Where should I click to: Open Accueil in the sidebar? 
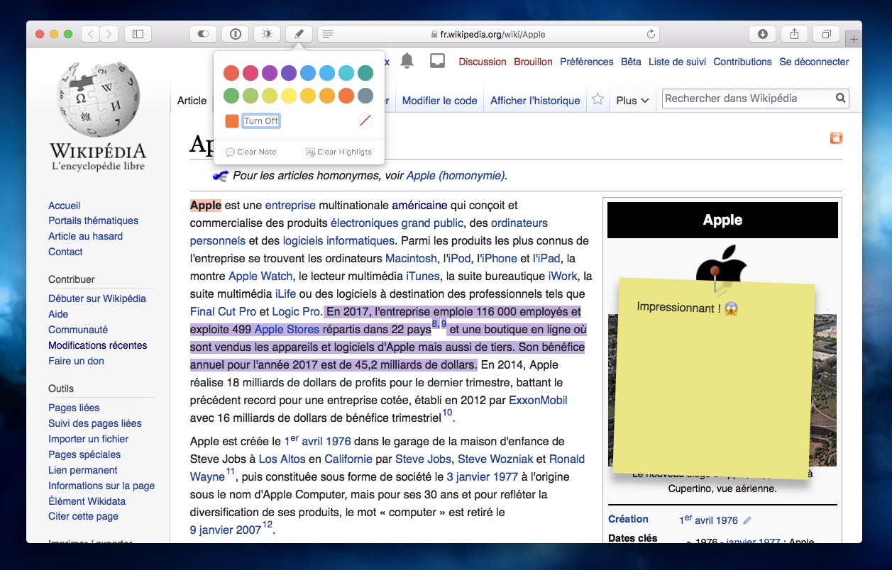(65, 206)
